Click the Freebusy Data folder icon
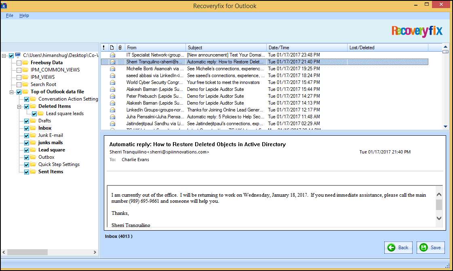The height and width of the screenshot is (271, 453). coord(25,62)
